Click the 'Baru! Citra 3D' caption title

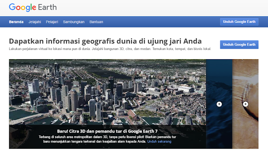[x=107, y=131]
